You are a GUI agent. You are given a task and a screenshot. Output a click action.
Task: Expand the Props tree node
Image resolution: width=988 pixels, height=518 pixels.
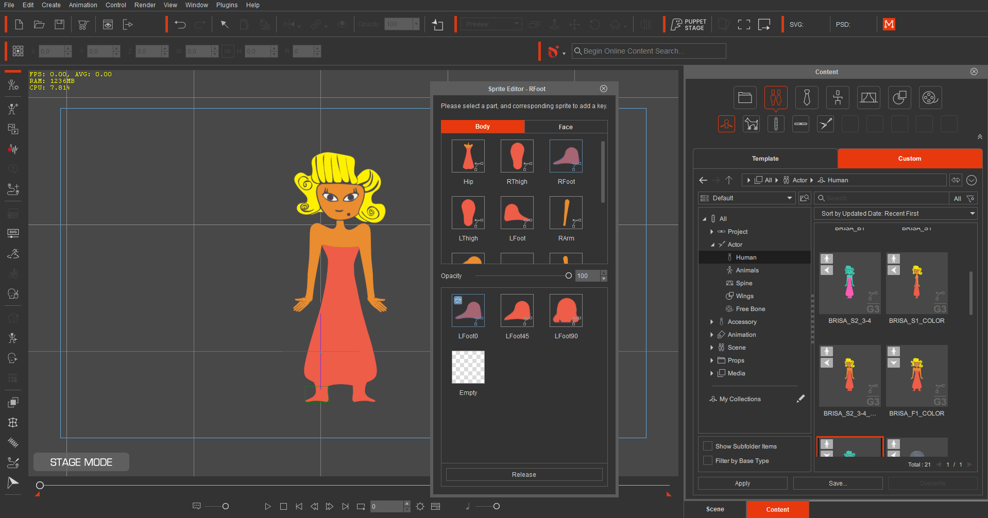(x=712, y=360)
